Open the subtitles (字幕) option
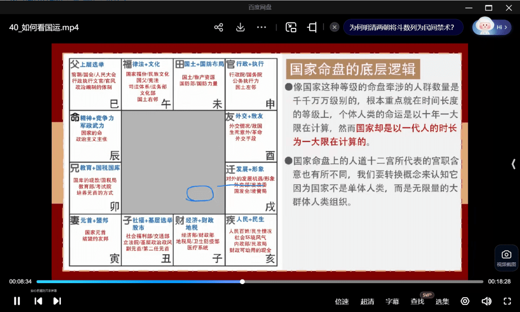520x312 pixels. (x=392, y=301)
